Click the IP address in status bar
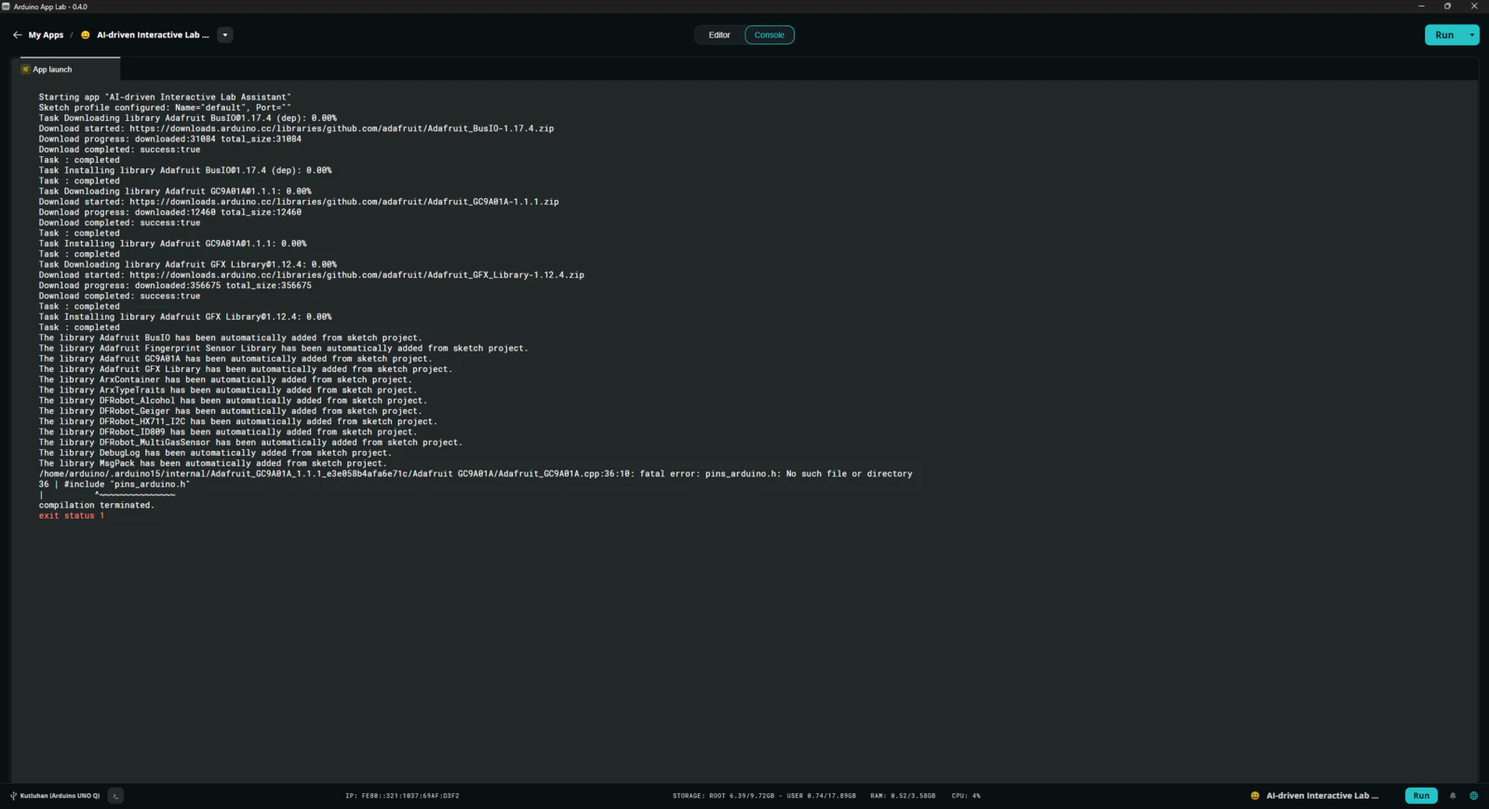 point(402,796)
